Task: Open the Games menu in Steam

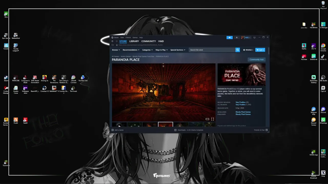Action: tap(135, 38)
